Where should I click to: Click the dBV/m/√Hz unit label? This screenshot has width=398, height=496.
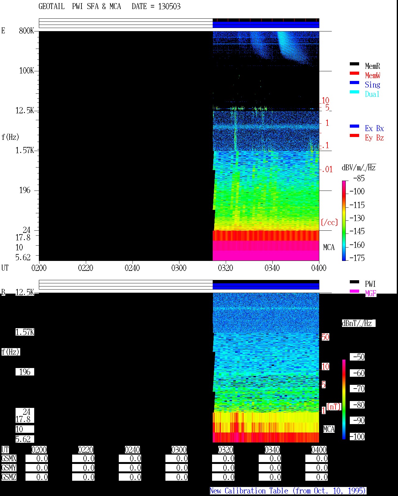359,168
